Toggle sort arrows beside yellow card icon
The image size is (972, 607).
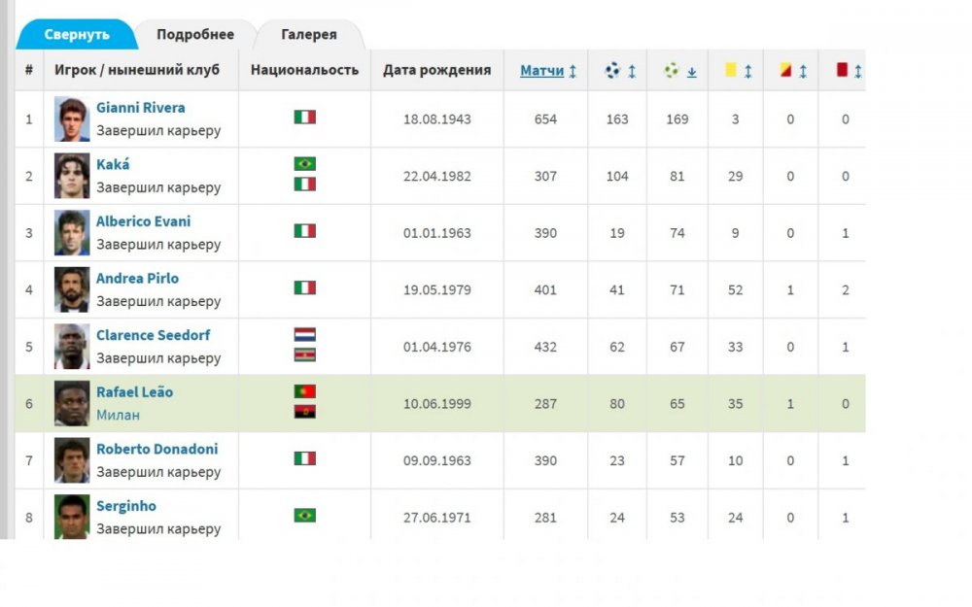point(747,71)
